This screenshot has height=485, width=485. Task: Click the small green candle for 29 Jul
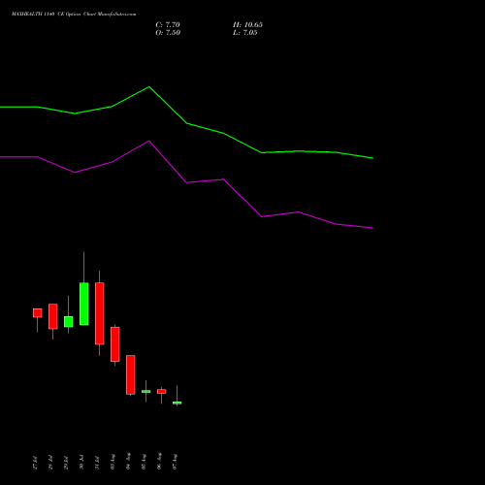tap(69, 321)
